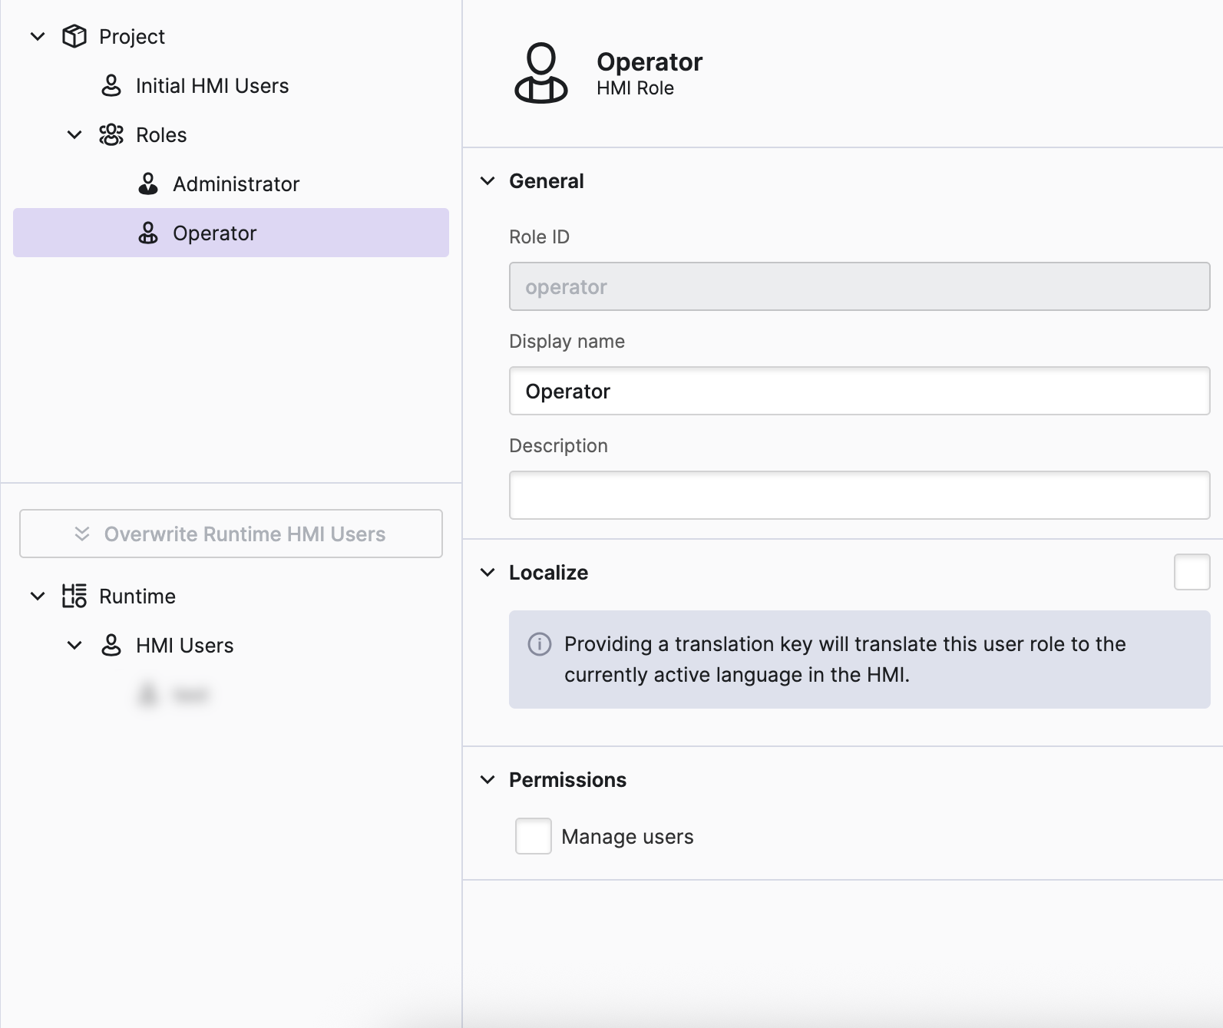Click into the Display name field

(859, 391)
